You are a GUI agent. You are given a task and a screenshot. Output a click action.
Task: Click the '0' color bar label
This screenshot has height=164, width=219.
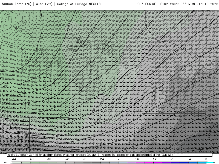click(x=206, y=159)
